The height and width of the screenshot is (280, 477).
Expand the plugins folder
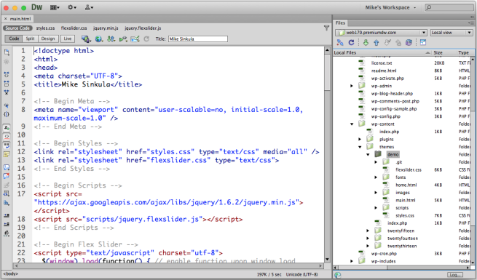pos(360,139)
